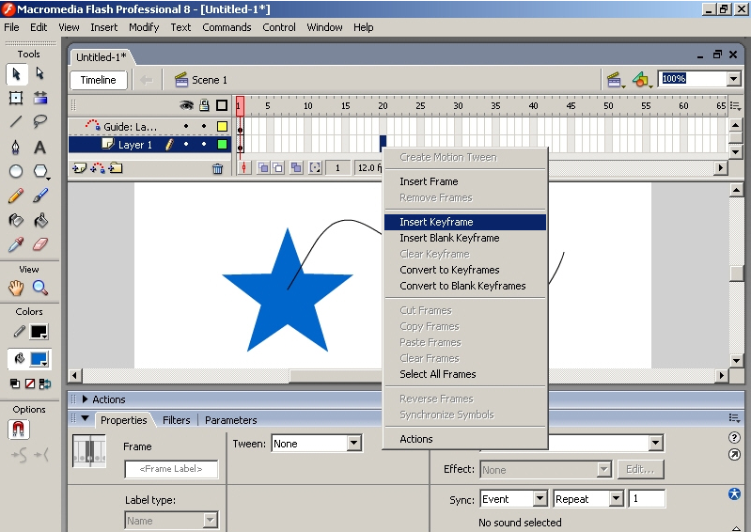This screenshot has height=532, width=751.
Task: Select the Subselection tool
Action: pos(40,73)
